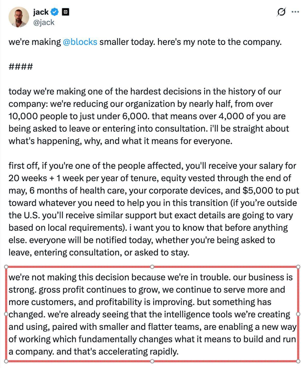This screenshot has height=368, width=306.
Task: Open Grok actions for this post
Action: point(281,12)
